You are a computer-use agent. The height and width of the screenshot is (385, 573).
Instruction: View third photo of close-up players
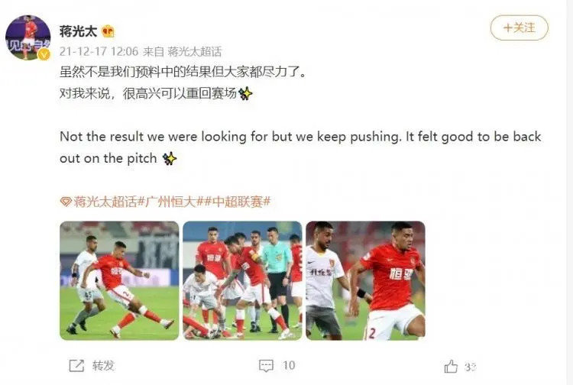tap(365, 280)
